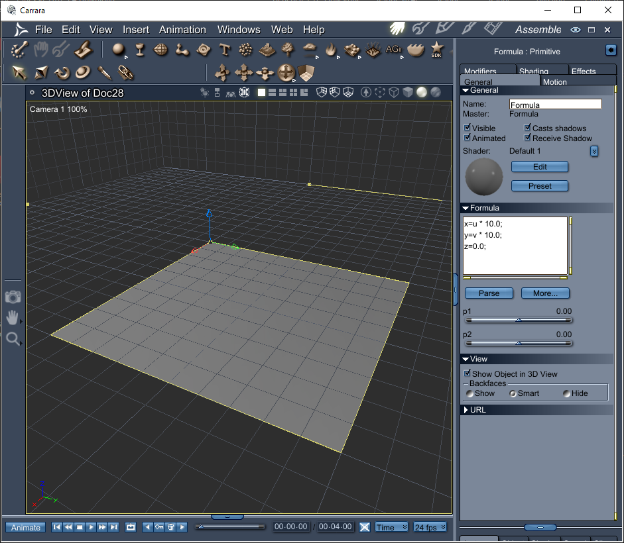Click the shader Edit button

pyautogui.click(x=540, y=167)
